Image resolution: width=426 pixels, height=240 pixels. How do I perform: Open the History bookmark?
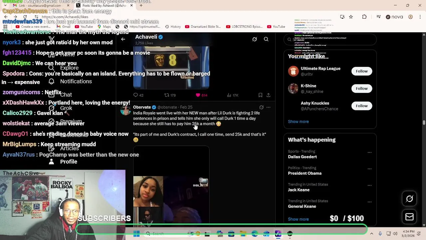[173, 27]
